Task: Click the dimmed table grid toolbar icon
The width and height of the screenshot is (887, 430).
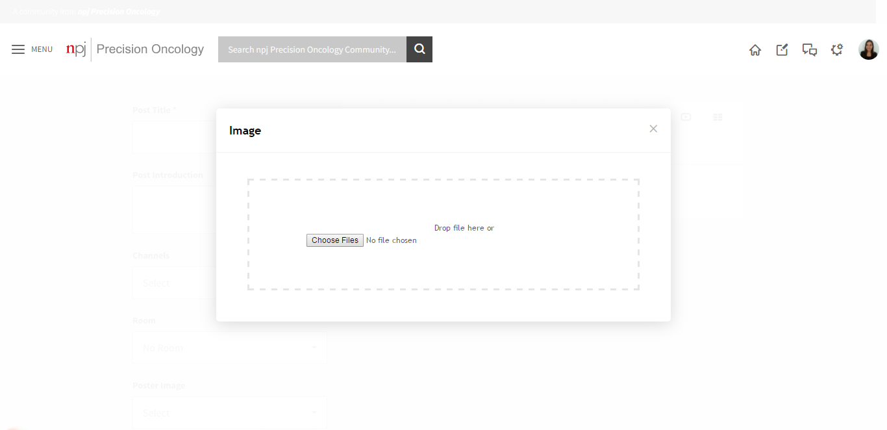Action: click(x=718, y=117)
